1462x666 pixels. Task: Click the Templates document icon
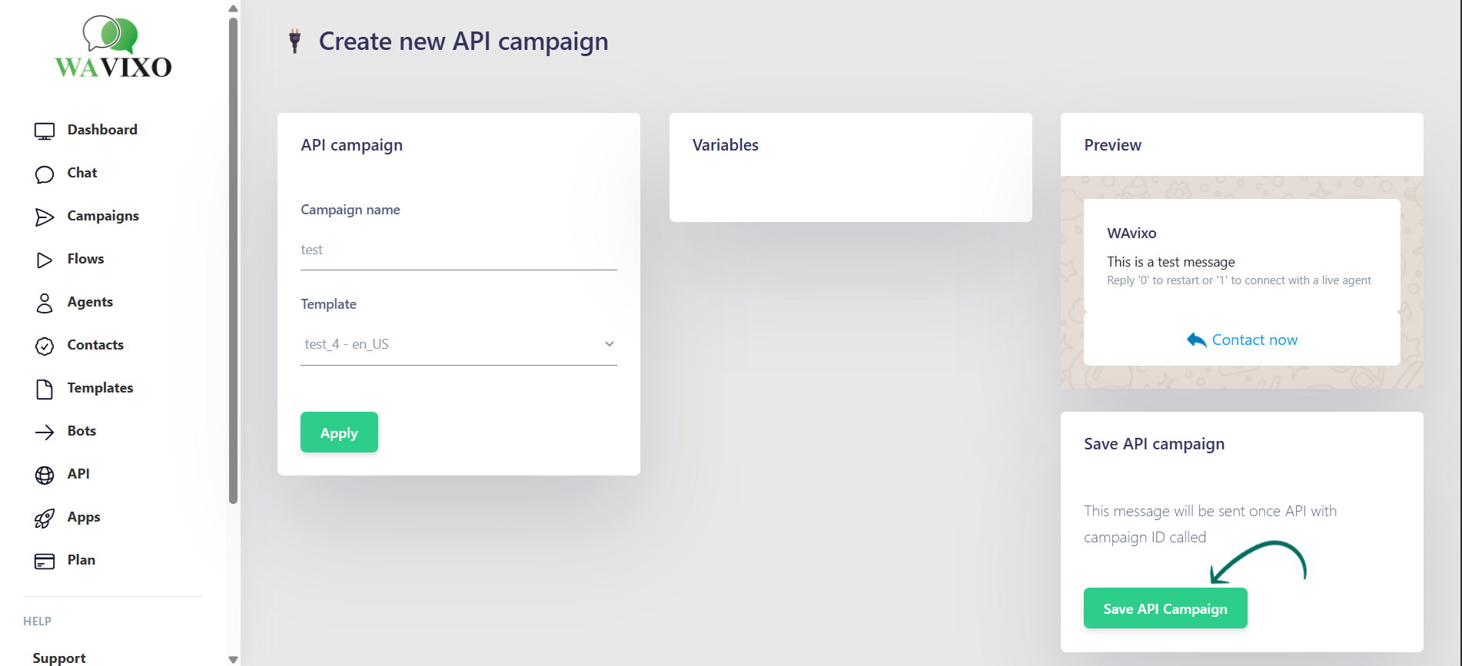click(45, 389)
